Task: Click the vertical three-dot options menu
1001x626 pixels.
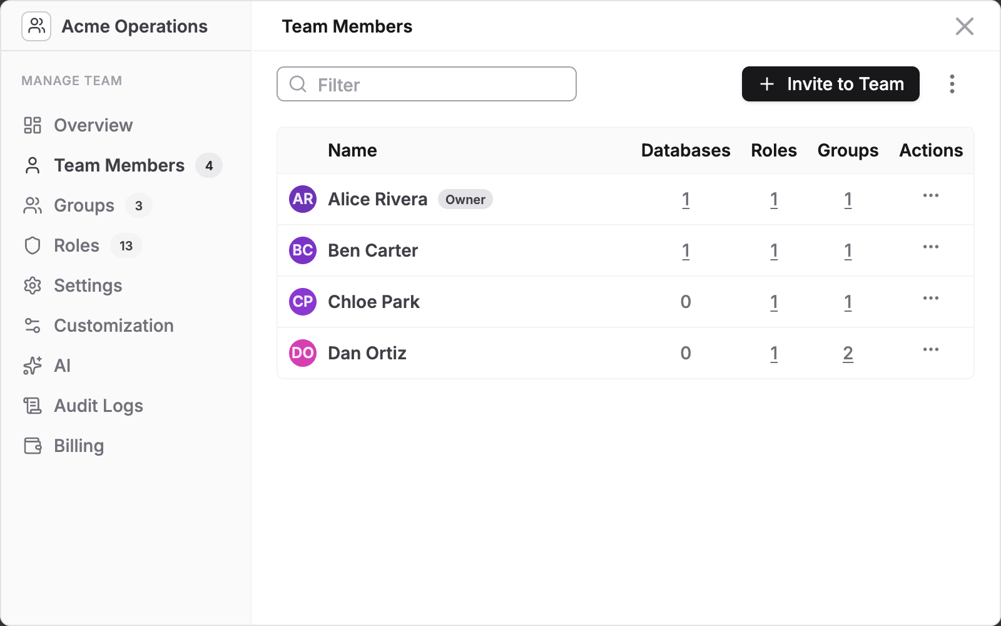Action: pos(952,84)
